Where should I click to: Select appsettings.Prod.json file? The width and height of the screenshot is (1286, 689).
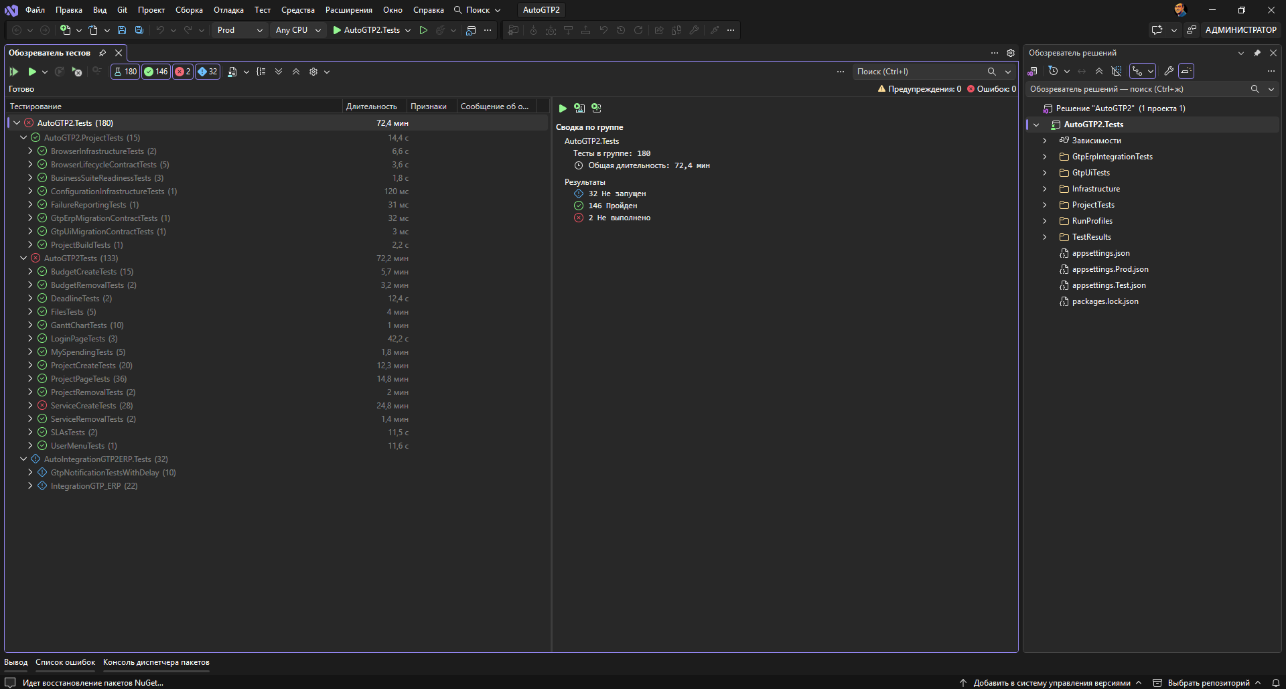1110,269
